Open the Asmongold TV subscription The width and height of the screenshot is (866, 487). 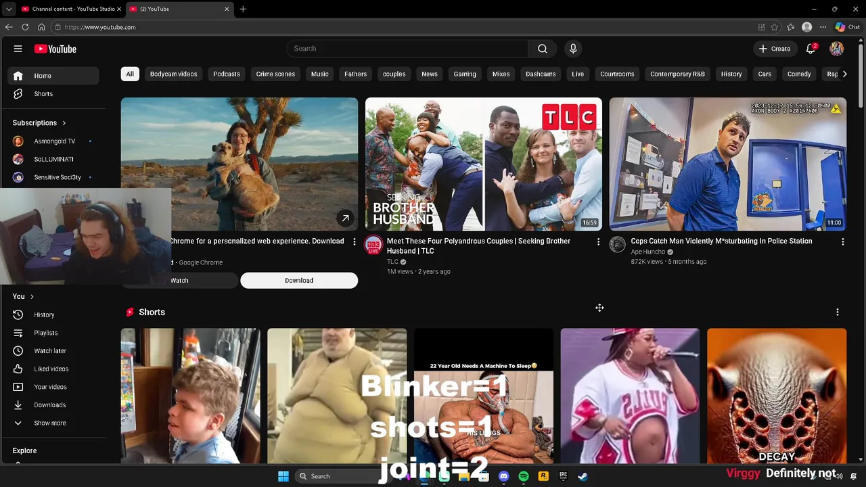click(54, 141)
